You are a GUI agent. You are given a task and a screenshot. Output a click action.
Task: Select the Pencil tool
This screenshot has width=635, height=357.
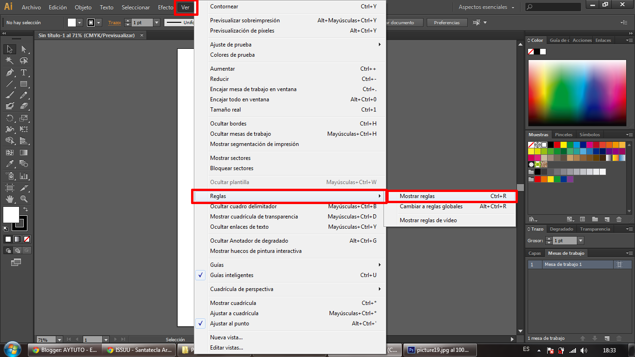point(24,95)
